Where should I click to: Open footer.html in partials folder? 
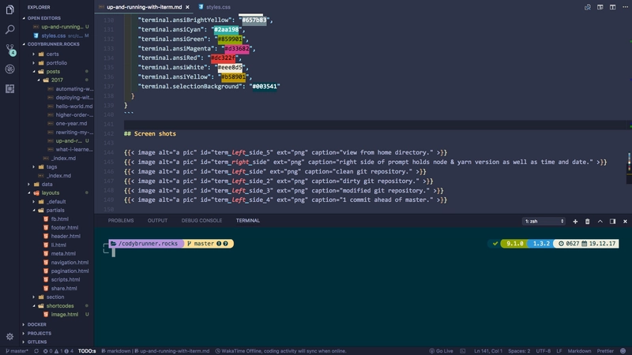[x=65, y=227]
